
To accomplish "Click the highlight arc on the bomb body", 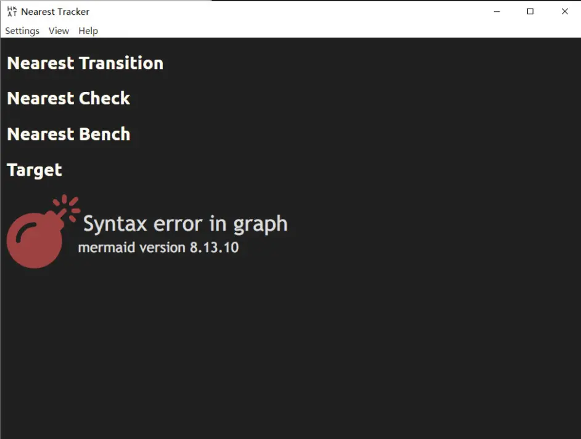I will (x=25, y=232).
